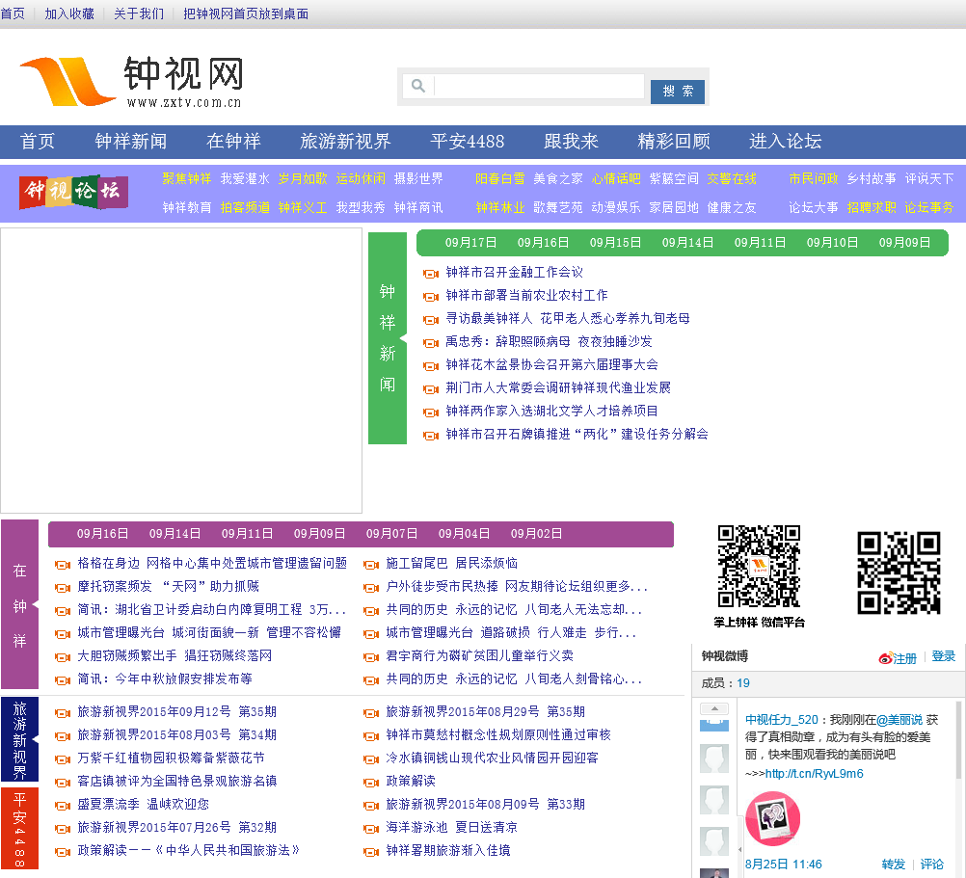966x878 pixels.
Task: Click the 掌上钟祥 微信平台 QR code
Action: click(759, 568)
